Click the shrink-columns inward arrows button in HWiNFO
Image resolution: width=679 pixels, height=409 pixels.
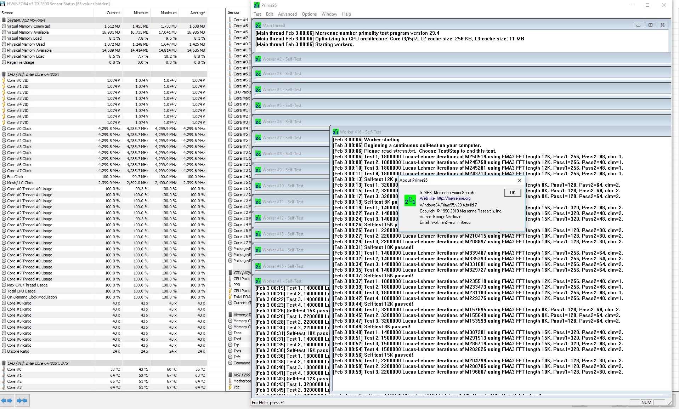coord(22,401)
